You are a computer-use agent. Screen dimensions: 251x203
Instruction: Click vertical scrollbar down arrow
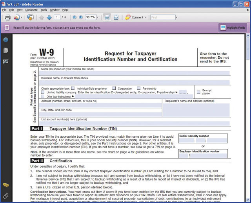click(248, 199)
